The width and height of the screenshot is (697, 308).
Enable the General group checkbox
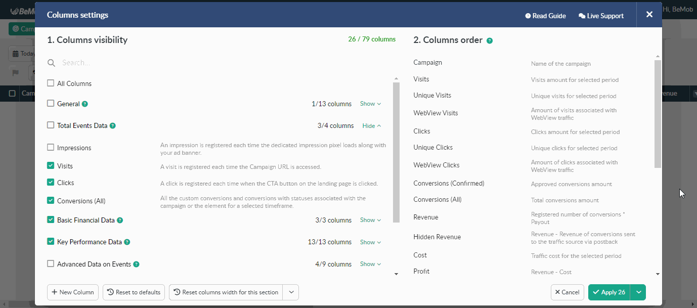pyautogui.click(x=51, y=103)
